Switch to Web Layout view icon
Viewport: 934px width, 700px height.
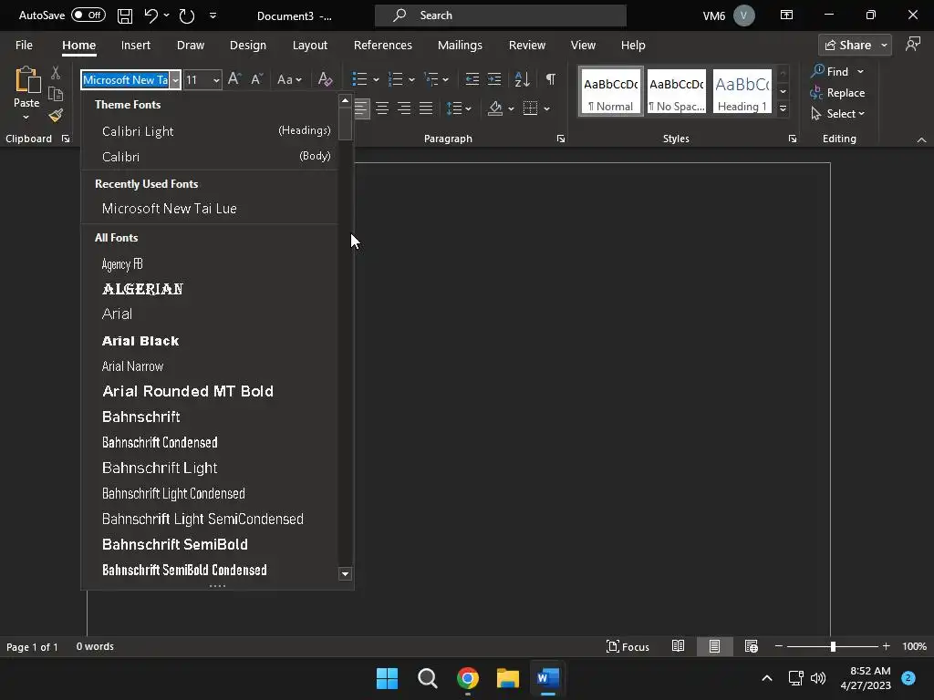(x=752, y=646)
